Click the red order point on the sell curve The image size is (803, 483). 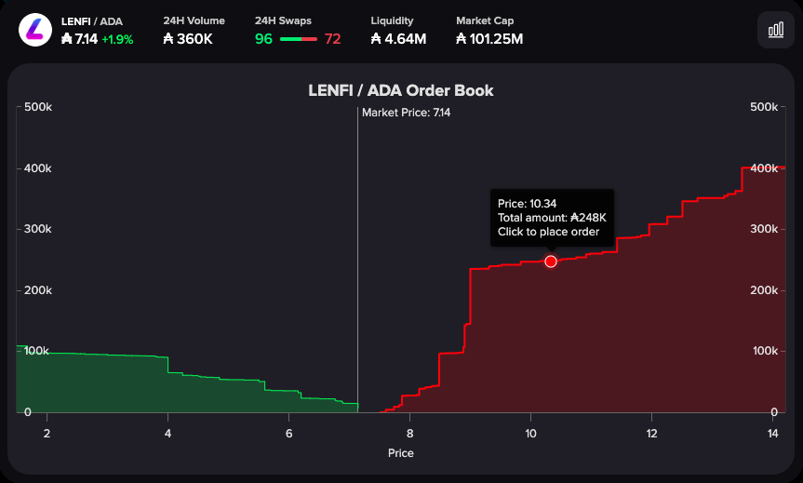[551, 262]
